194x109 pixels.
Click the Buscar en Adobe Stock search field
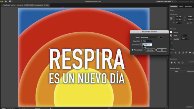click(185, 2)
